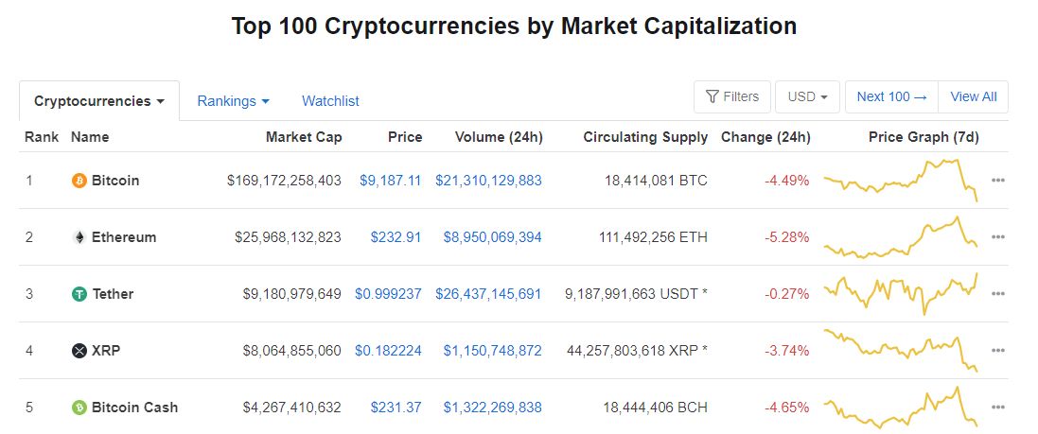Screen dimensions: 1038x434
Task: Open the three-dot menu for Bitcoin row
Action: (997, 181)
